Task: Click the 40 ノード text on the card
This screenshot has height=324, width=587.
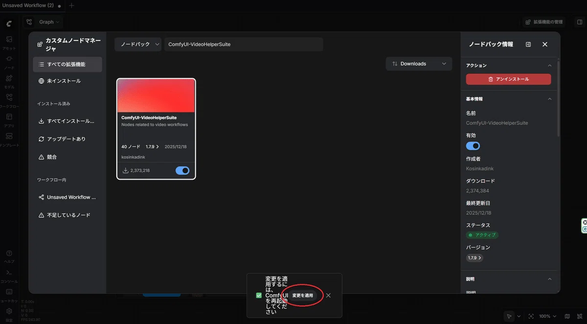Action: pyautogui.click(x=131, y=147)
